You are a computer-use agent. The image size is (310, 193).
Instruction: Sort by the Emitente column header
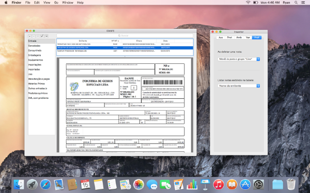[x=83, y=41]
